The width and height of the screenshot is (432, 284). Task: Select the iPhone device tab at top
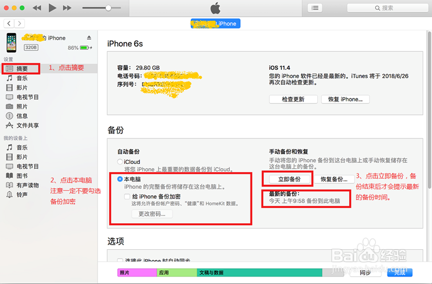tap(215, 24)
